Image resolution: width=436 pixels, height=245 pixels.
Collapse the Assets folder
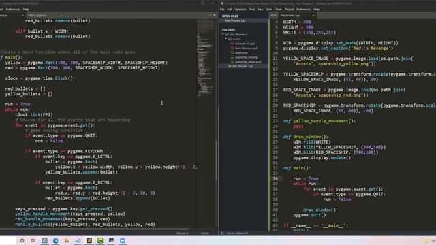point(225,39)
